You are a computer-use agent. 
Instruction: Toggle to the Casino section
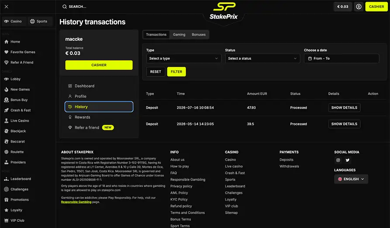click(13, 21)
